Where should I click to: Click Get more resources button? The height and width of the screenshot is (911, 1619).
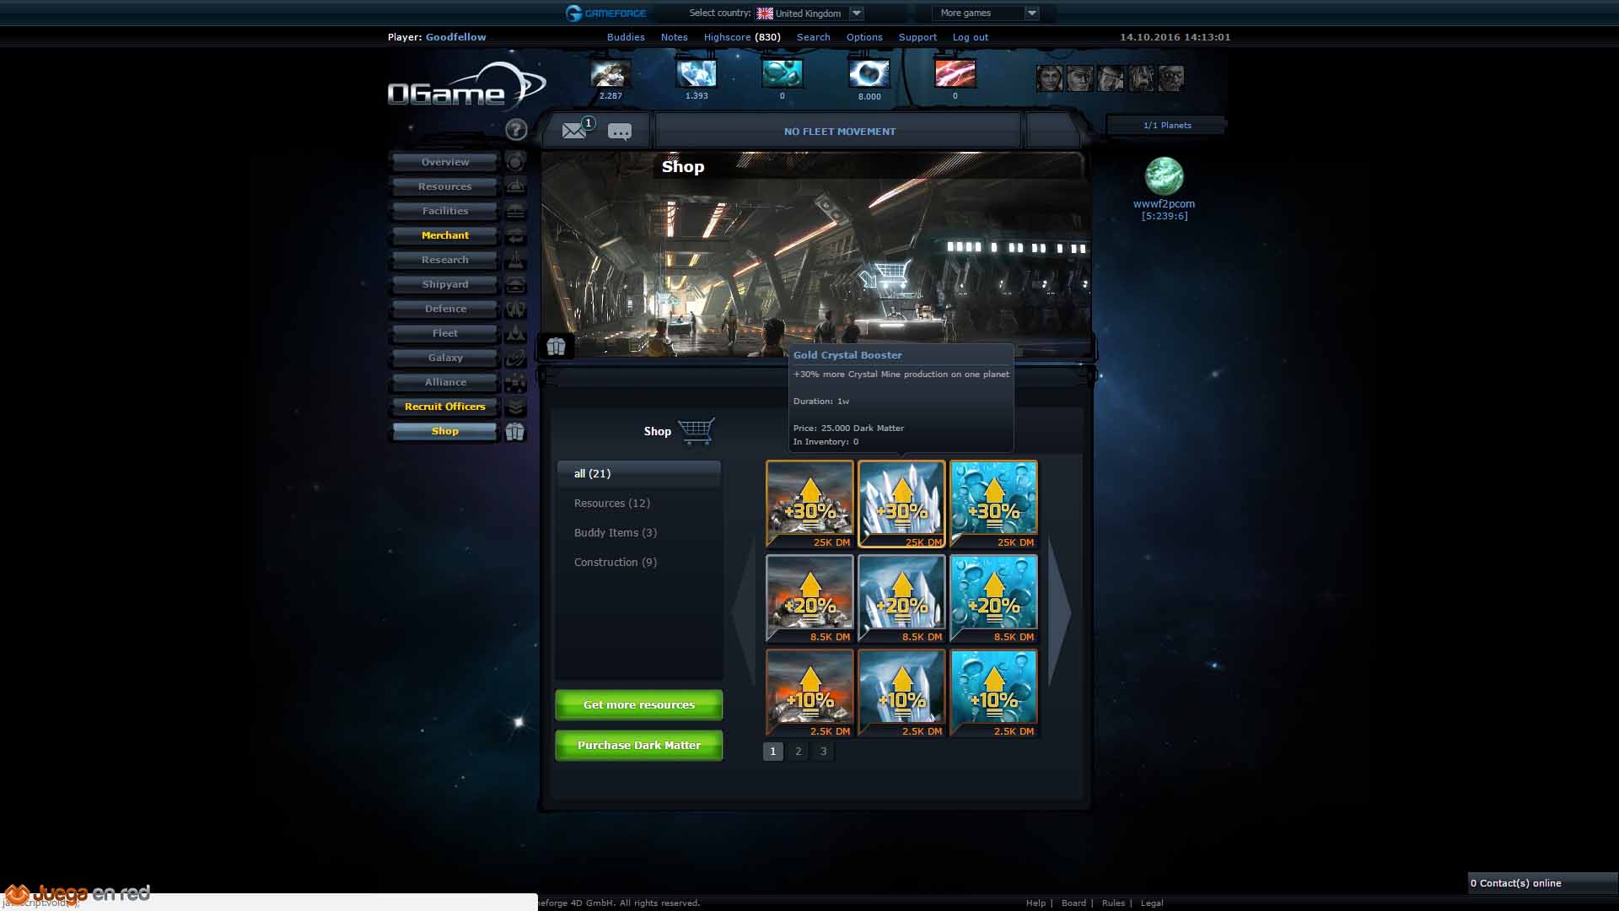coord(638,704)
